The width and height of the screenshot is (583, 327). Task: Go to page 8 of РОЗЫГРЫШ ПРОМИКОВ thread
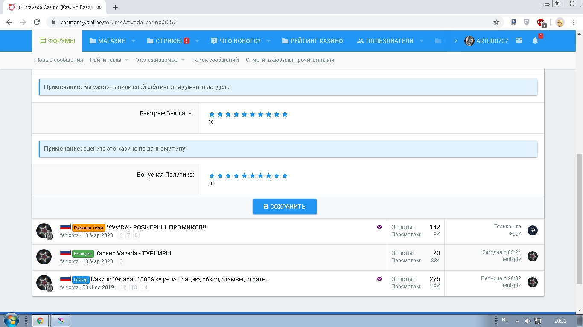pyautogui.click(x=137, y=235)
